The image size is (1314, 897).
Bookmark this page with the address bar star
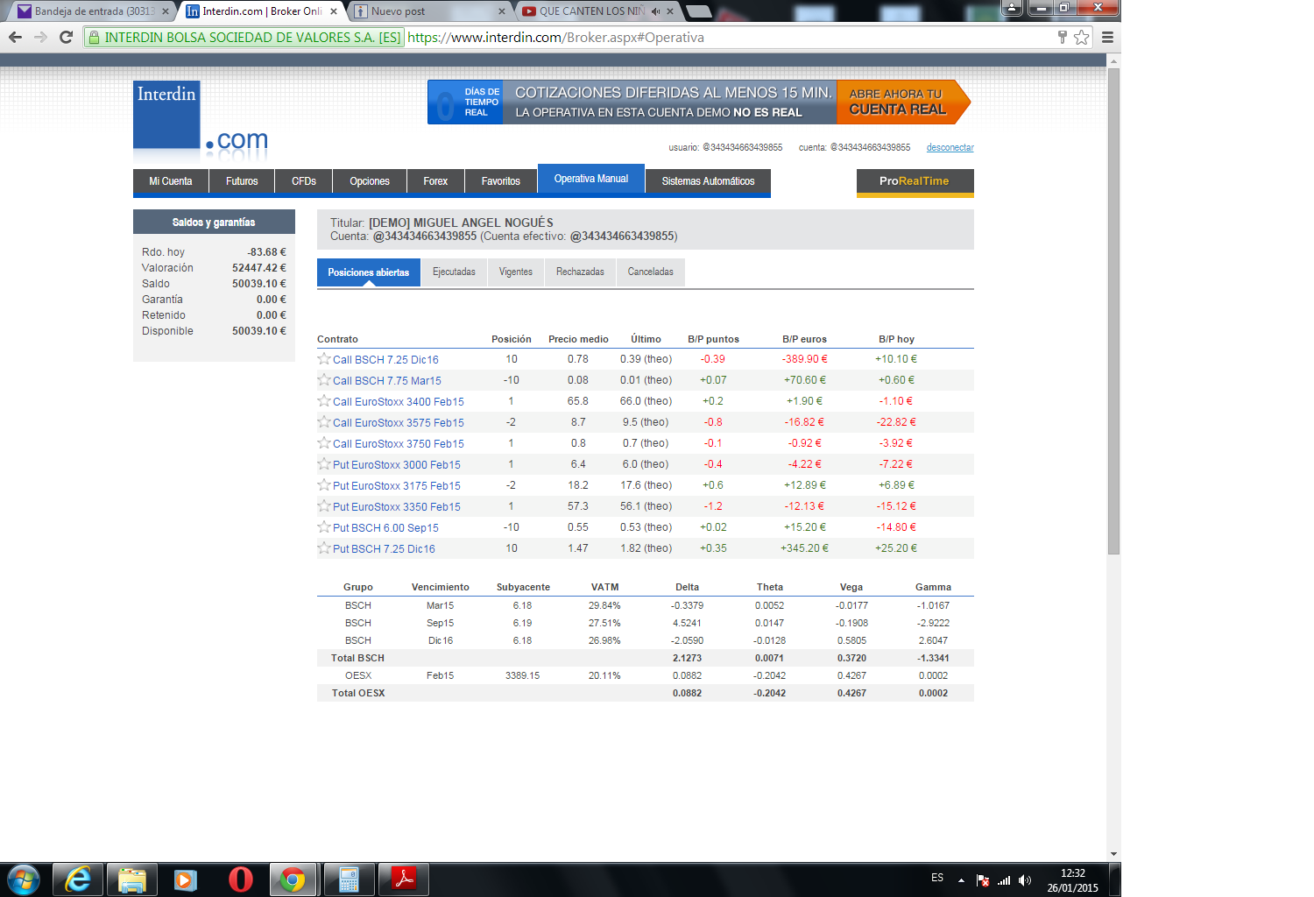tap(1082, 37)
